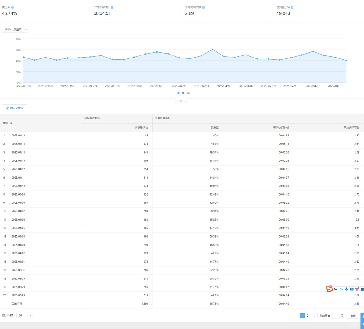Click Sogou input method S logo
The image size is (364, 329).
click(x=329, y=289)
